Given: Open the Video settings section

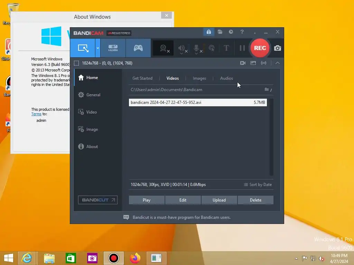Looking at the screenshot, I should [98, 112].
